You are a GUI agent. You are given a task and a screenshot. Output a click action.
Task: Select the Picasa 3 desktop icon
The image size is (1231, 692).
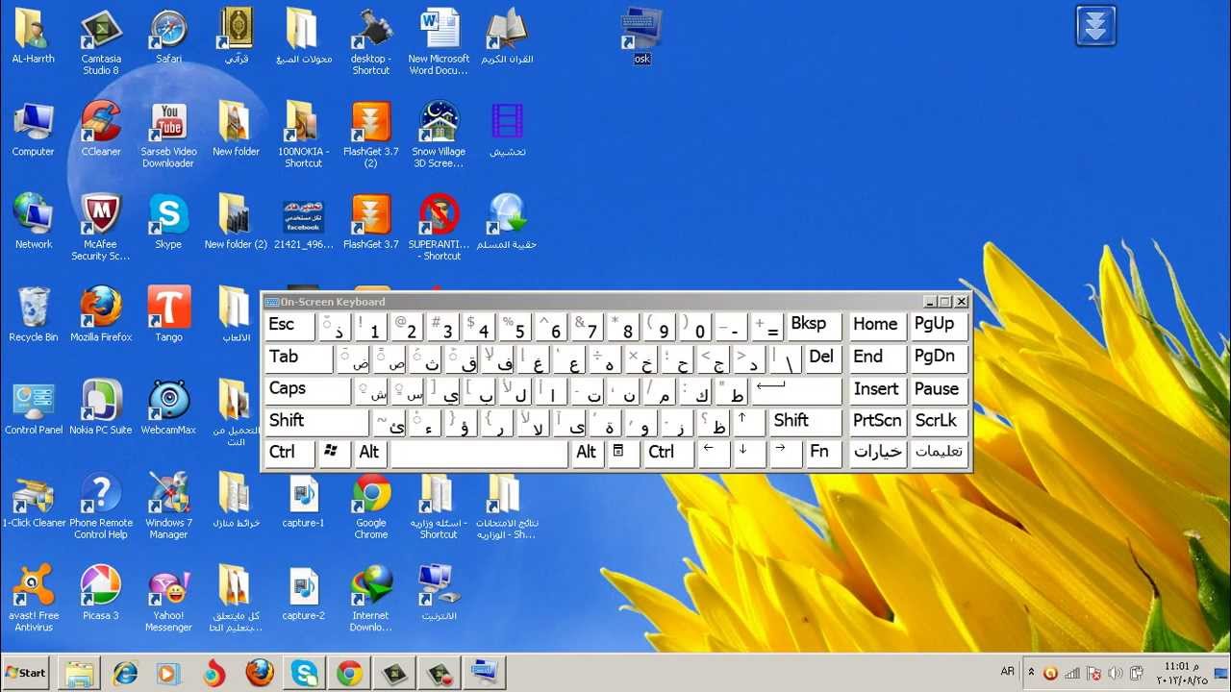101,592
